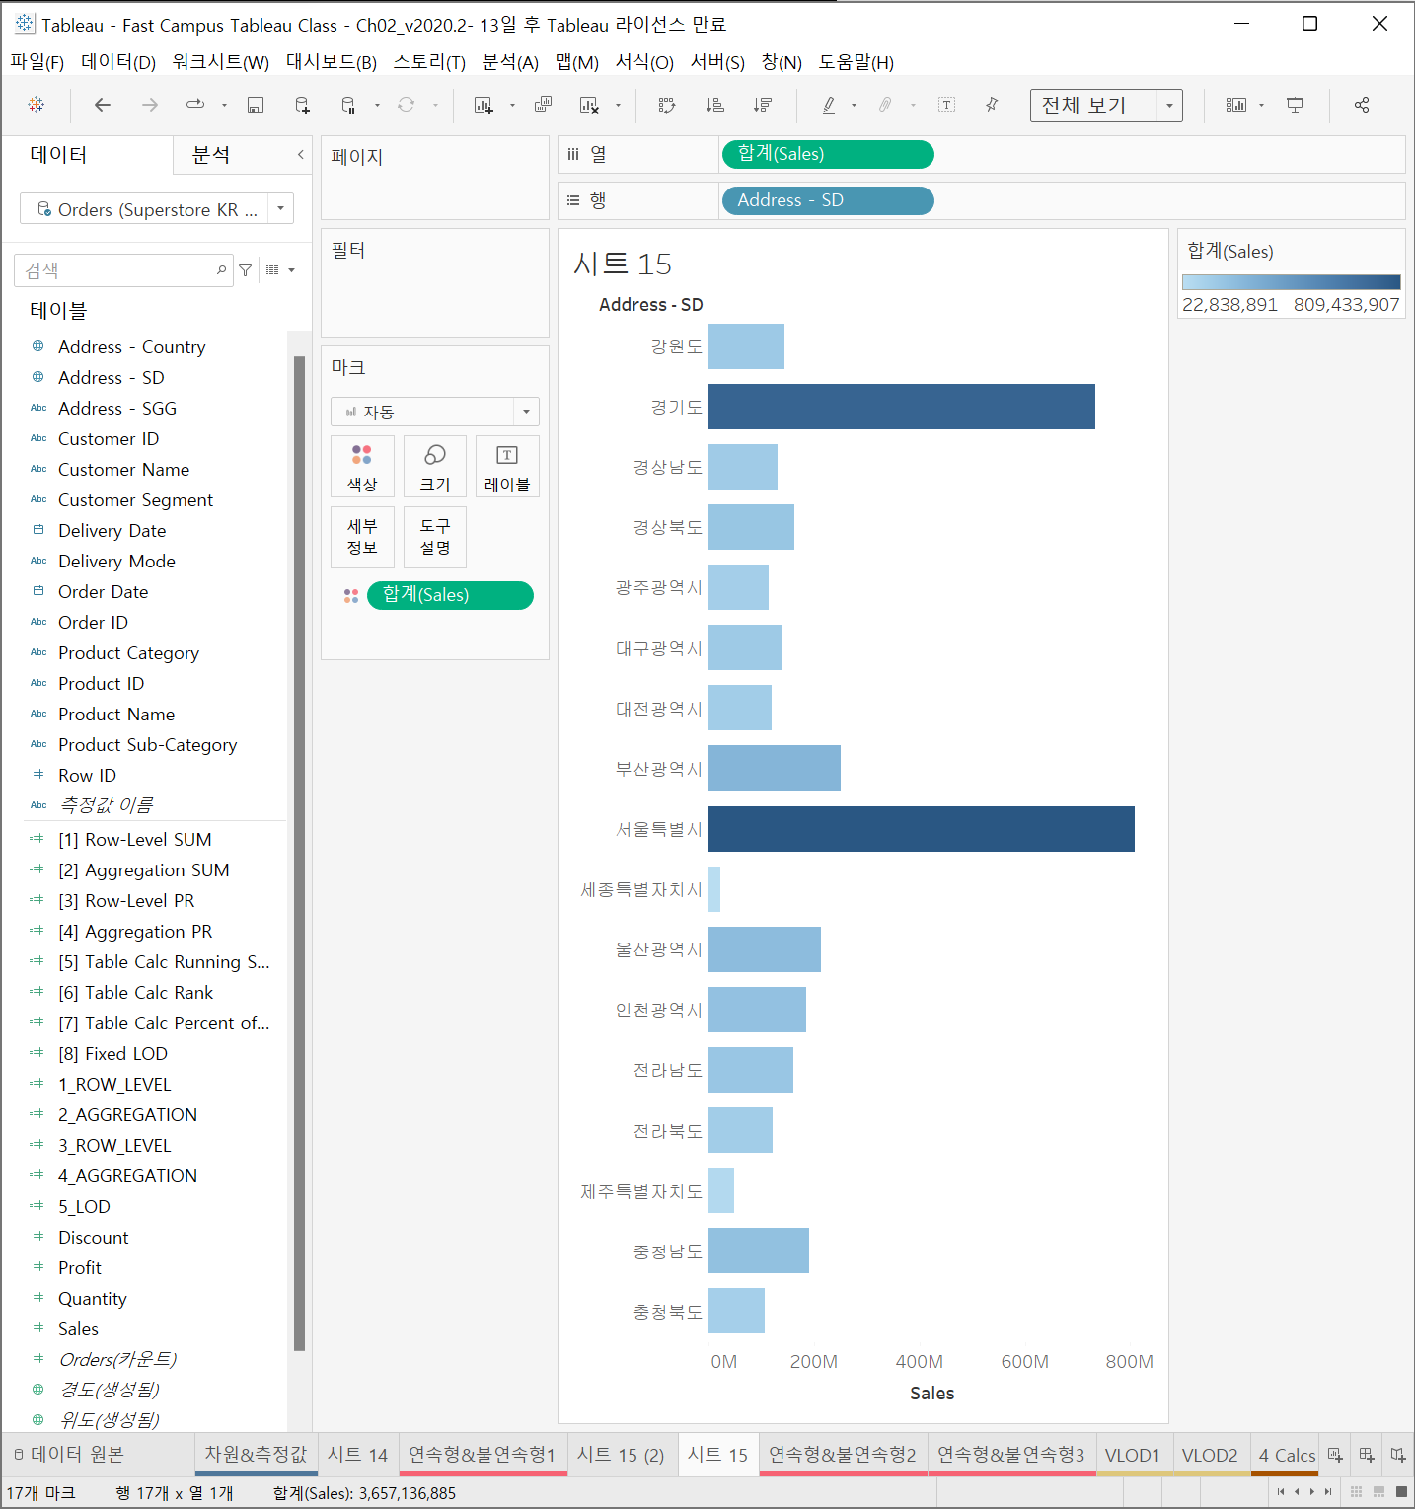1415x1509 pixels.
Task: Click the filter fields funnel icon
Action: 246,270
